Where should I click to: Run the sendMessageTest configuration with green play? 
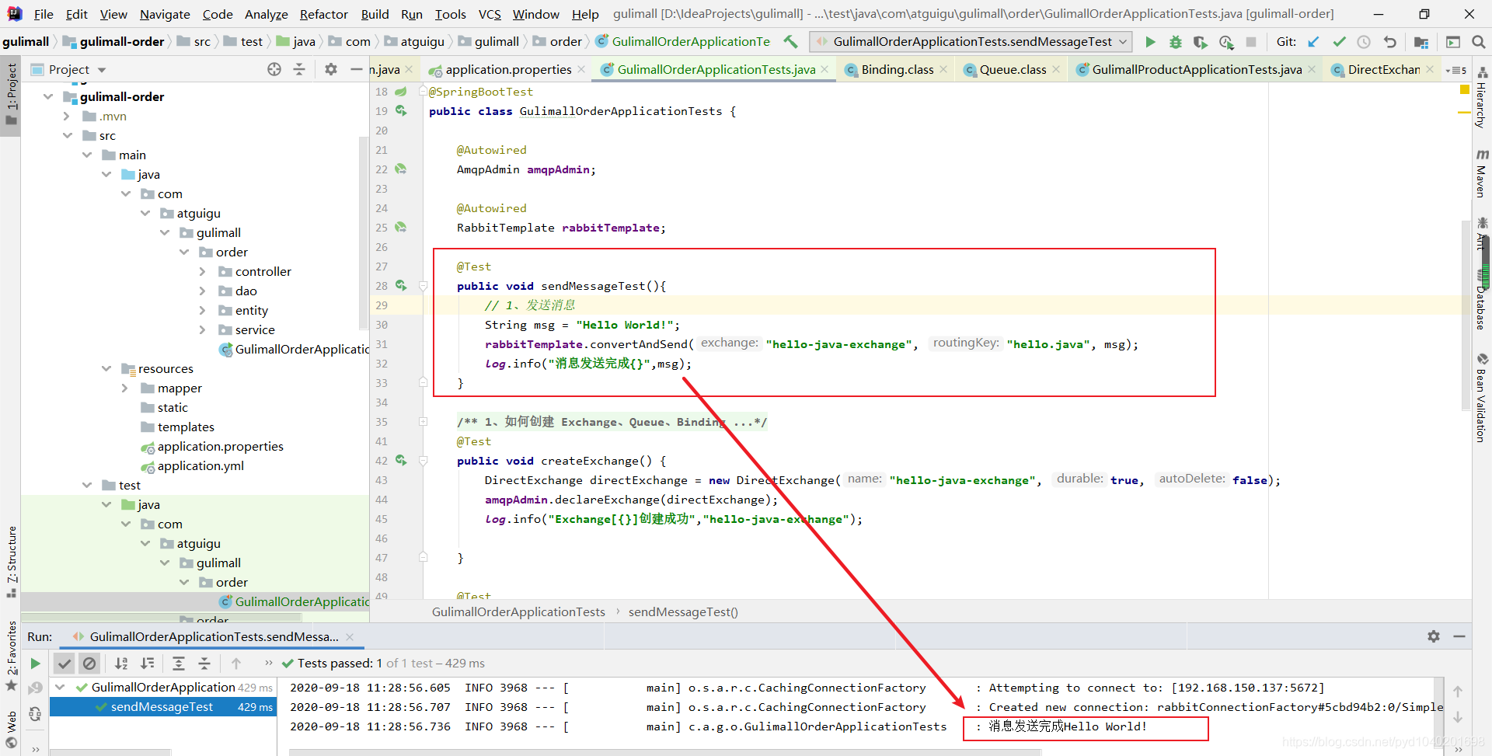[x=1150, y=42]
